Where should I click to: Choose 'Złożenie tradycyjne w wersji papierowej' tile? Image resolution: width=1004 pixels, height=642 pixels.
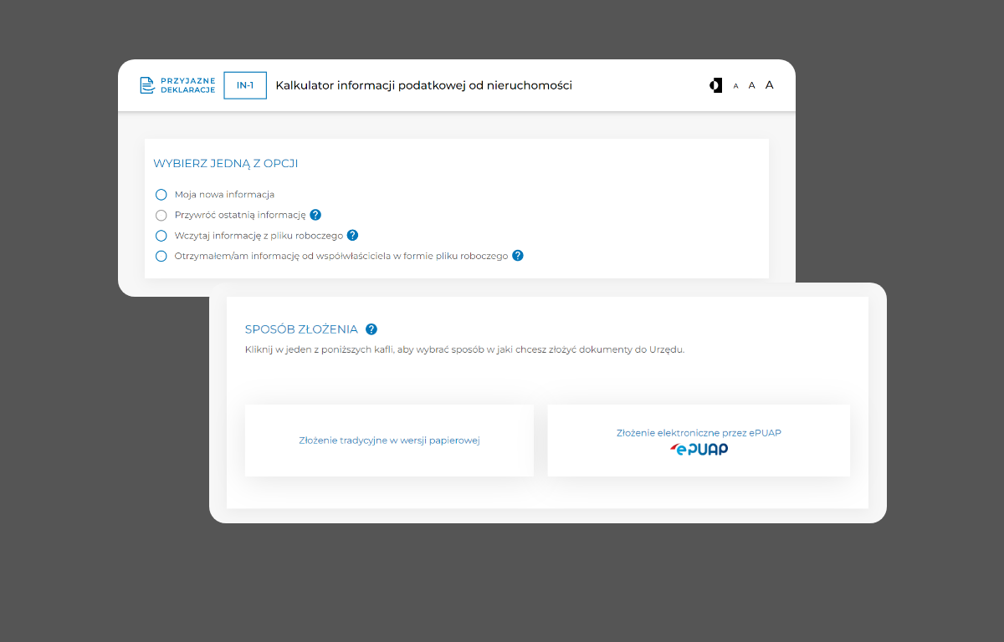point(389,441)
